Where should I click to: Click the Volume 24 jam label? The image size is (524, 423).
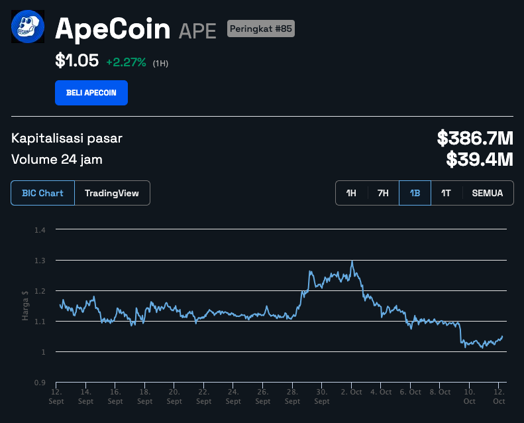coord(57,159)
